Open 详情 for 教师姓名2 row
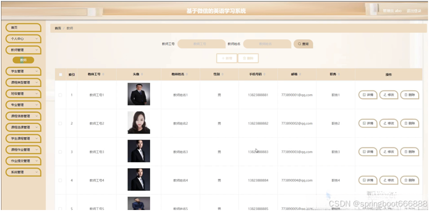Screen dimensions: 429x211 point(368,123)
